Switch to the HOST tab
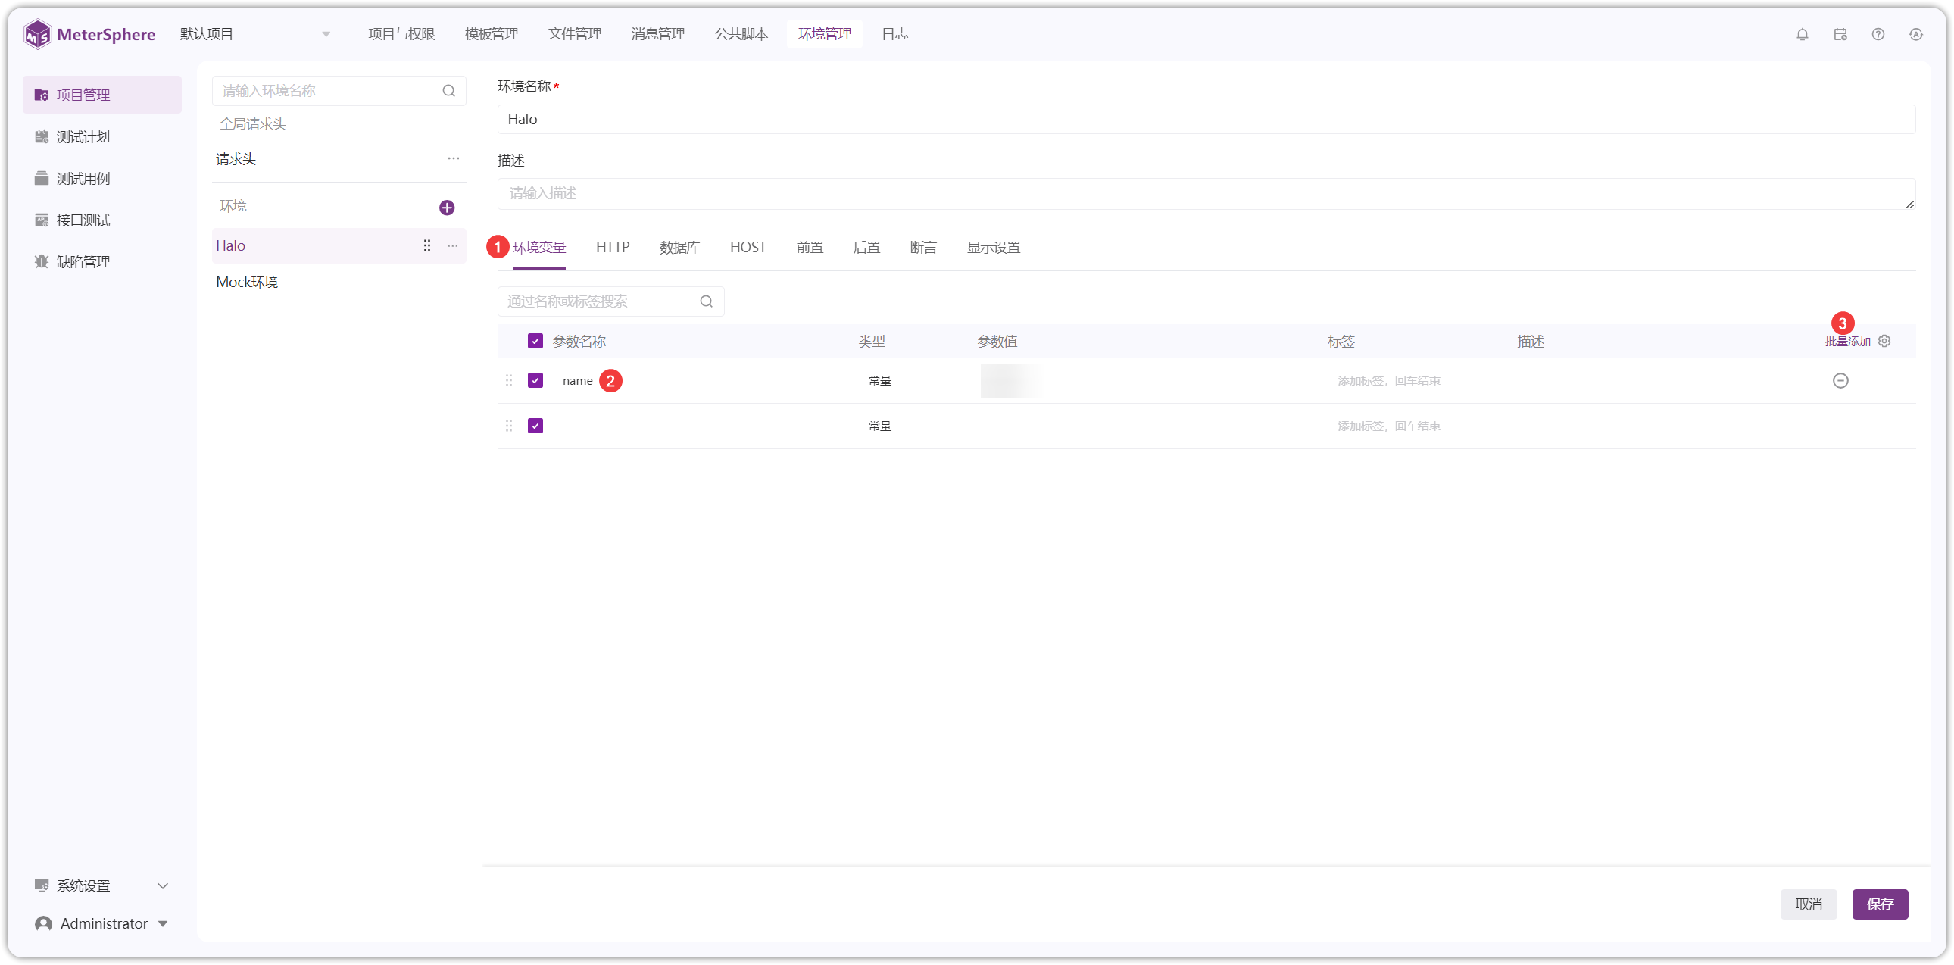Viewport: 1954px width, 965px height. [x=748, y=248]
